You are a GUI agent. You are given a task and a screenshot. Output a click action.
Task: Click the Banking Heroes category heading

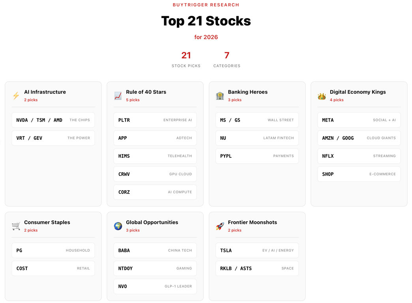(248, 92)
